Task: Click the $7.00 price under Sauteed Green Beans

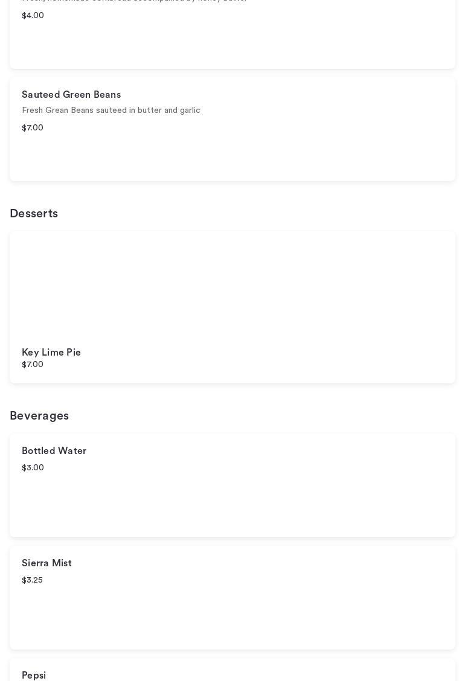Action: pos(33,128)
